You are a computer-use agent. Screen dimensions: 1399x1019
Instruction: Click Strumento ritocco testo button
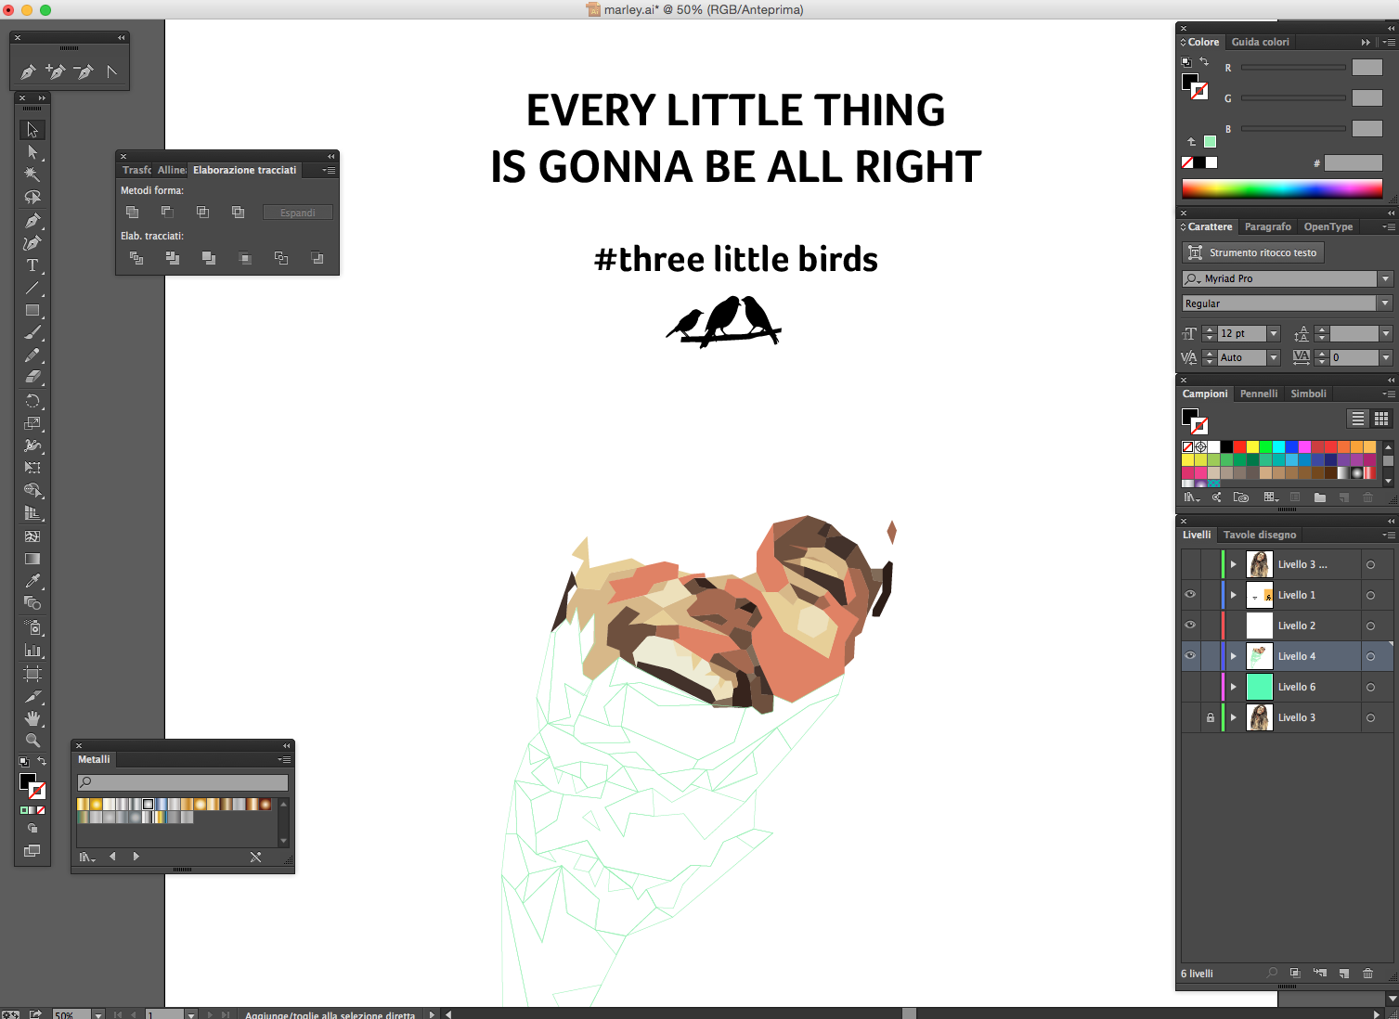click(x=1252, y=252)
